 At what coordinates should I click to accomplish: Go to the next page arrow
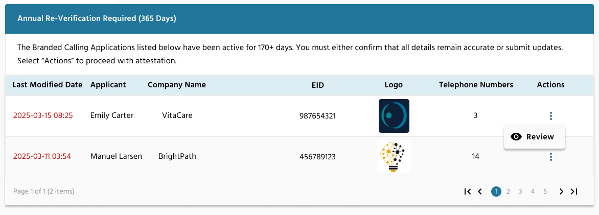[561, 192]
